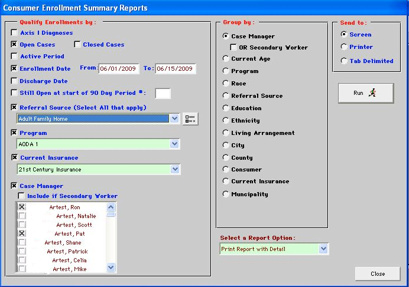The image size is (409, 287).
Task: Select the Ethnicity radio button
Action: pos(226,120)
